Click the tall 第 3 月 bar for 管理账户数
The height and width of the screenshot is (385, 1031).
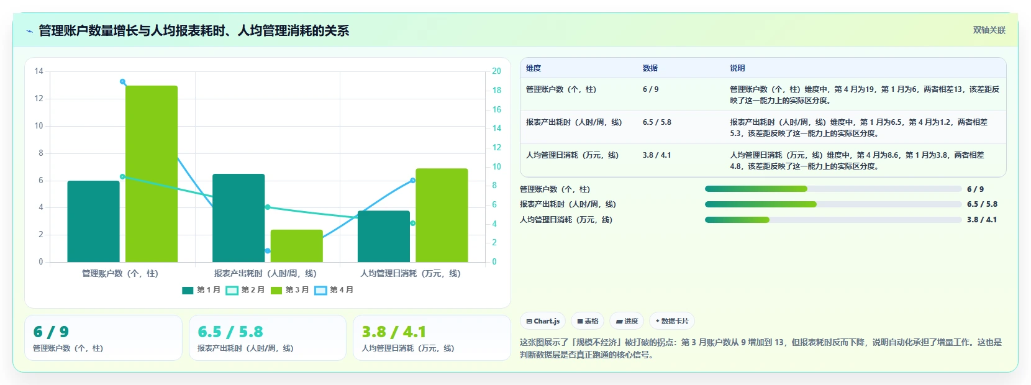(152, 174)
